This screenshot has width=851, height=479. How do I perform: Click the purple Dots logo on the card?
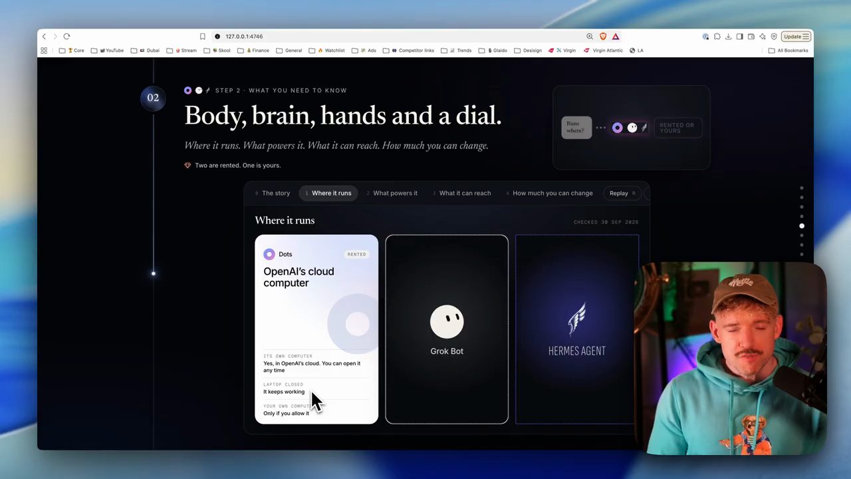269,254
